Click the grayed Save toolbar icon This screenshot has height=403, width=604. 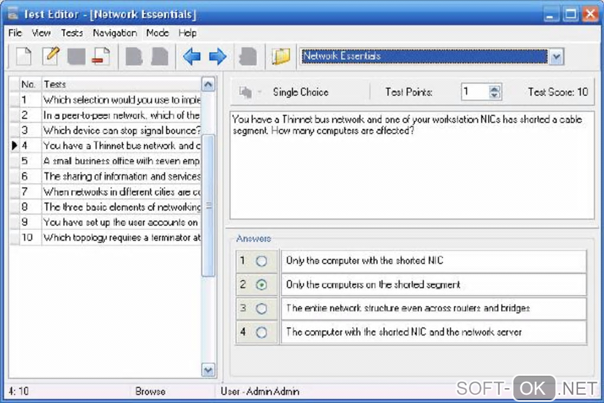(76, 57)
